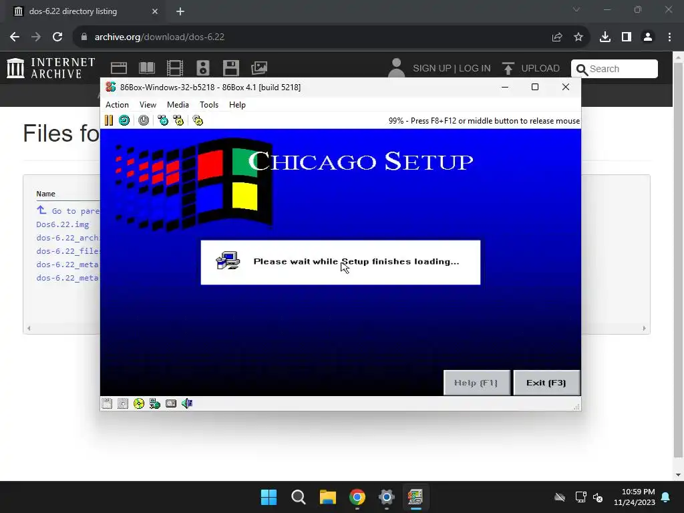Click the 86Box logo icon in the title bar
The height and width of the screenshot is (513, 684).
point(111,87)
